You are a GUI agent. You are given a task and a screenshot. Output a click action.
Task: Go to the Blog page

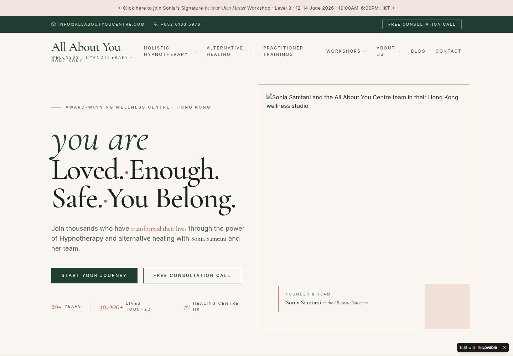pyautogui.click(x=418, y=51)
